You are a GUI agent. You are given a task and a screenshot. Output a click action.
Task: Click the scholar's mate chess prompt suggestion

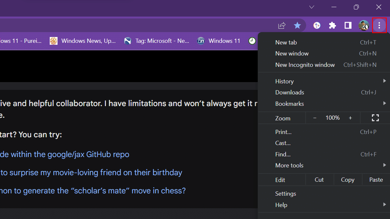click(93, 190)
